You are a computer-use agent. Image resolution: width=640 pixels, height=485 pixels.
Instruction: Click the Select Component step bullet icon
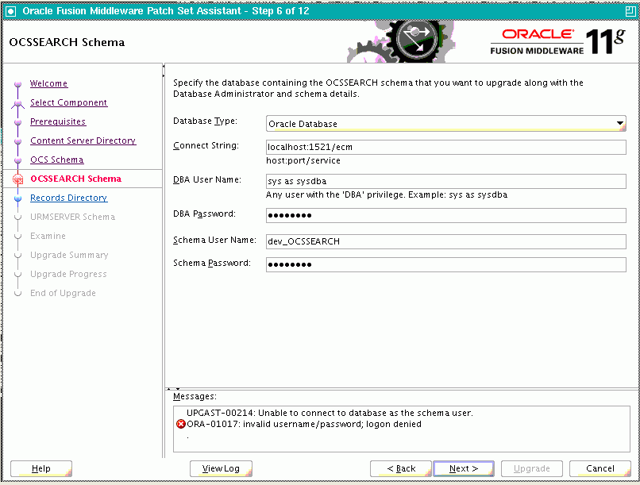17,104
